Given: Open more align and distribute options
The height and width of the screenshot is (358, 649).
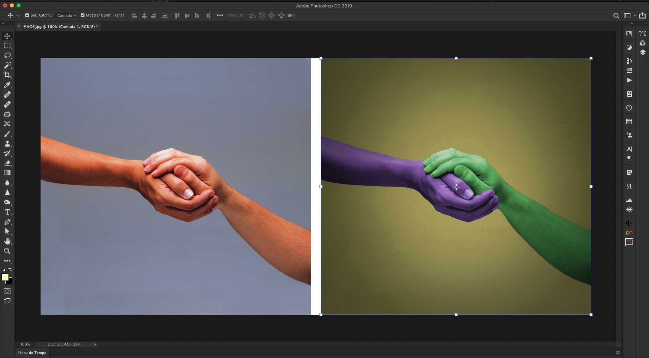Looking at the screenshot, I should tap(220, 15).
